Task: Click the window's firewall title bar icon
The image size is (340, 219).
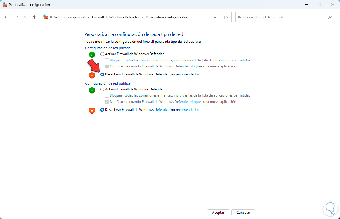Action: click(5, 4)
